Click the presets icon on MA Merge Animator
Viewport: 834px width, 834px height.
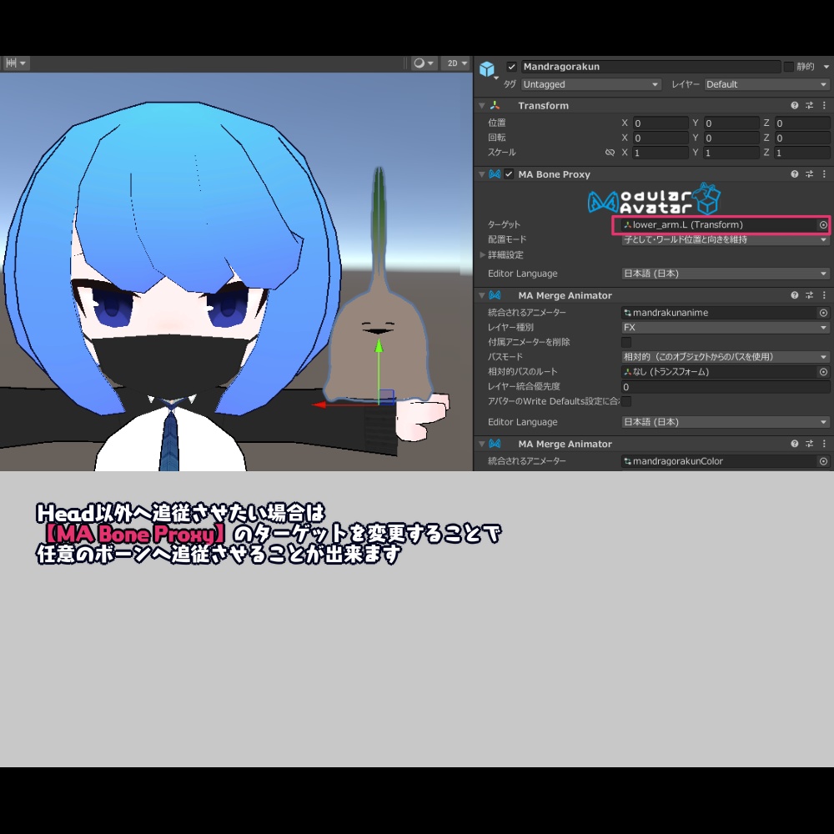(810, 294)
